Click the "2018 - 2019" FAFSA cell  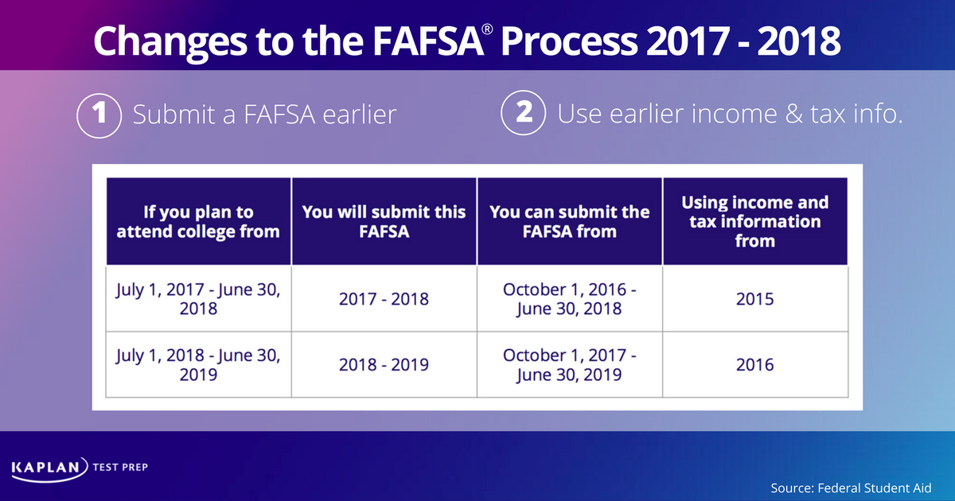(384, 364)
